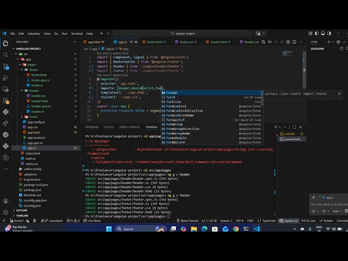
Task: Open the Accounts icon in activity bar
Action: pos(5,201)
